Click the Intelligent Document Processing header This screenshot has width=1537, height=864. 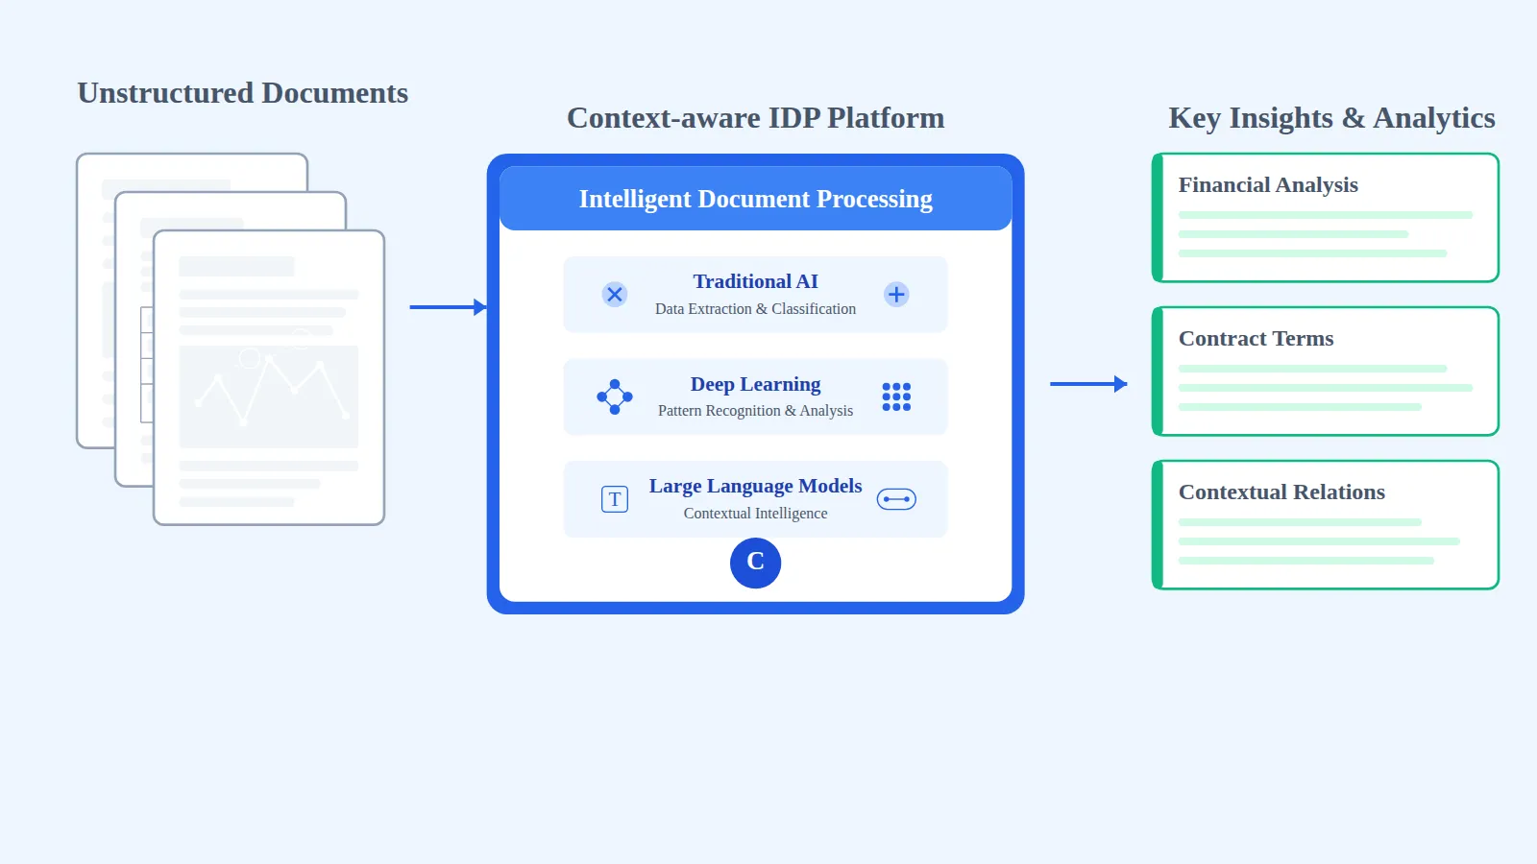[755, 199]
